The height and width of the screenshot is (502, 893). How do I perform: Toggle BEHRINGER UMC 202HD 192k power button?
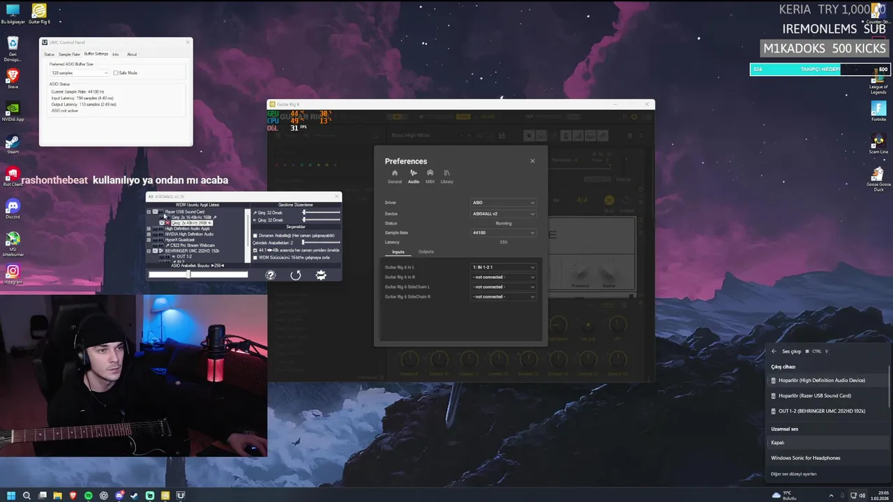155,251
